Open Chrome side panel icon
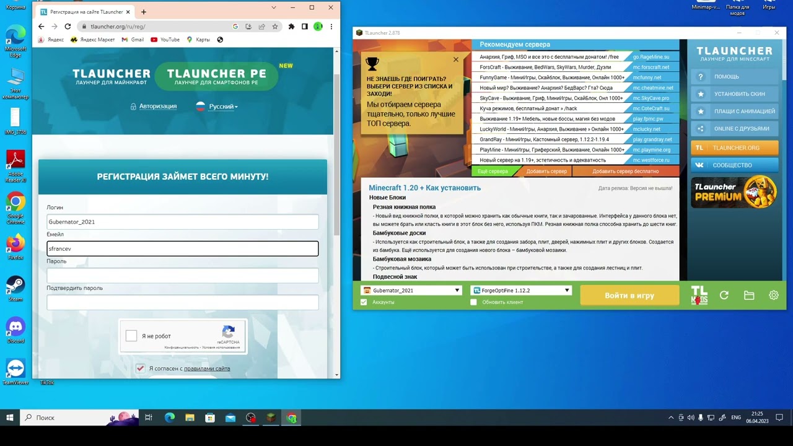Image resolution: width=793 pixels, height=446 pixels. 305,27
